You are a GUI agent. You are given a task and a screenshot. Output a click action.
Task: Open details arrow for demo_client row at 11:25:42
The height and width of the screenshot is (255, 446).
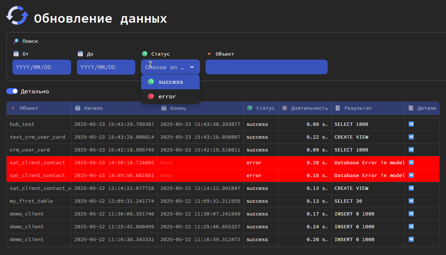pos(411,226)
